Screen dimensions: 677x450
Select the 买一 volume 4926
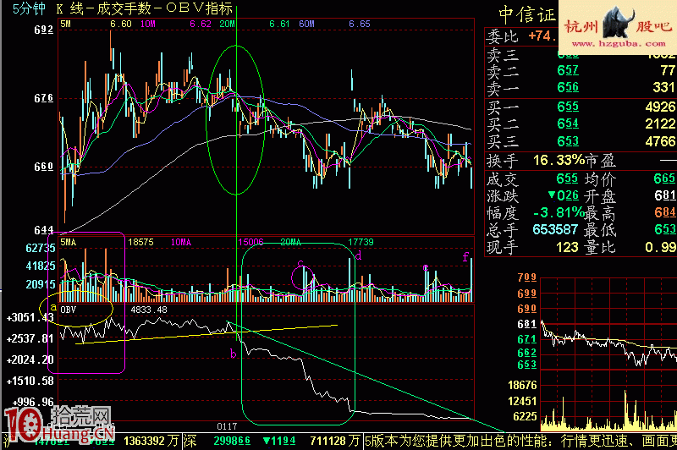click(660, 107)
